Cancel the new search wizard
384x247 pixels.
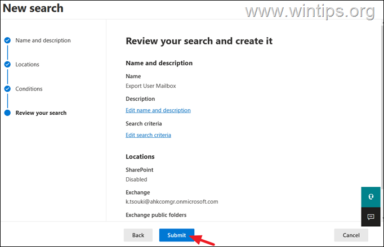351,235
